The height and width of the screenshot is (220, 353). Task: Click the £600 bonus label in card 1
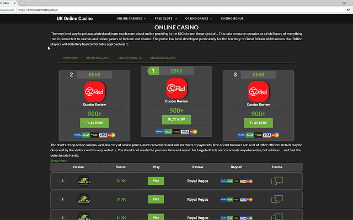pyautogui.click(x=176, y=71)
